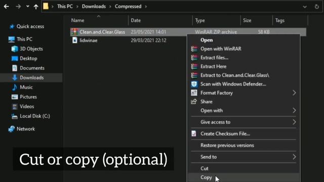Screen dimensions: 324x182
Task: Select Compressed in the address breadcrumb
Action: pos(128,7)
